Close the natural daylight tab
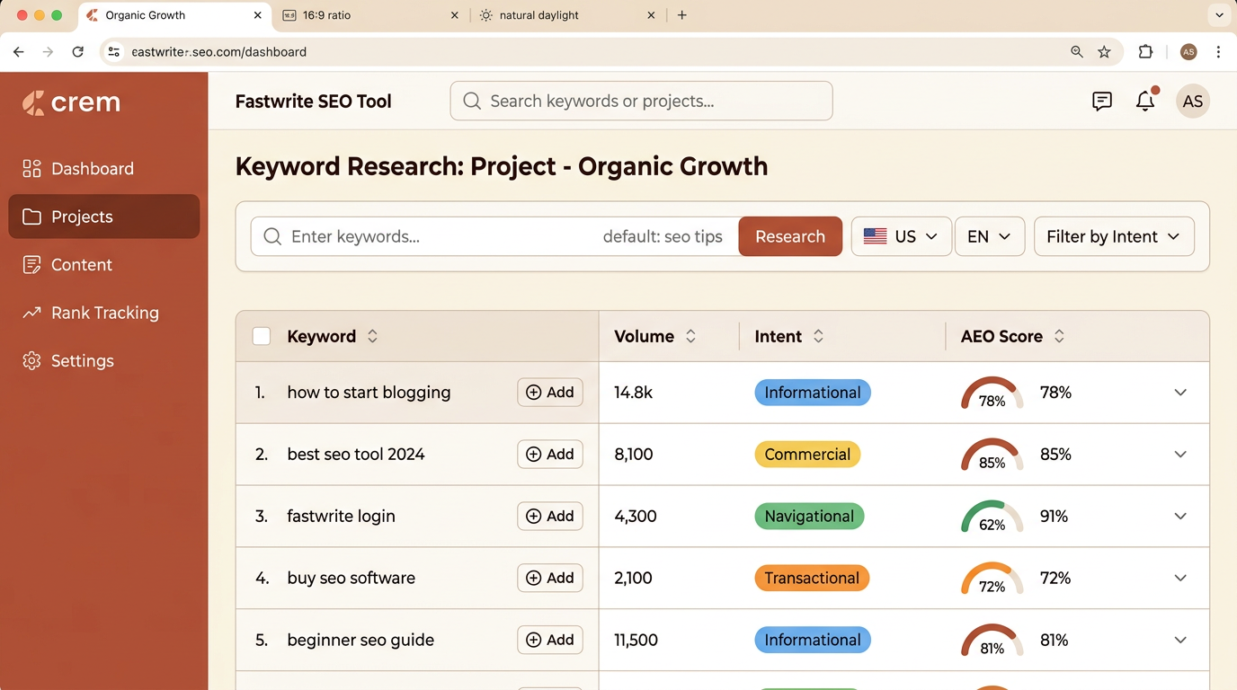Screen dimensions: 1237x690 point(651,15)
